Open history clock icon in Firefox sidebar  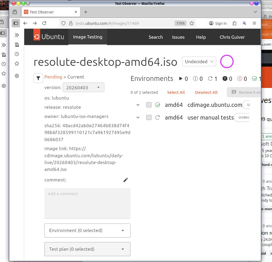click(17, 54)
